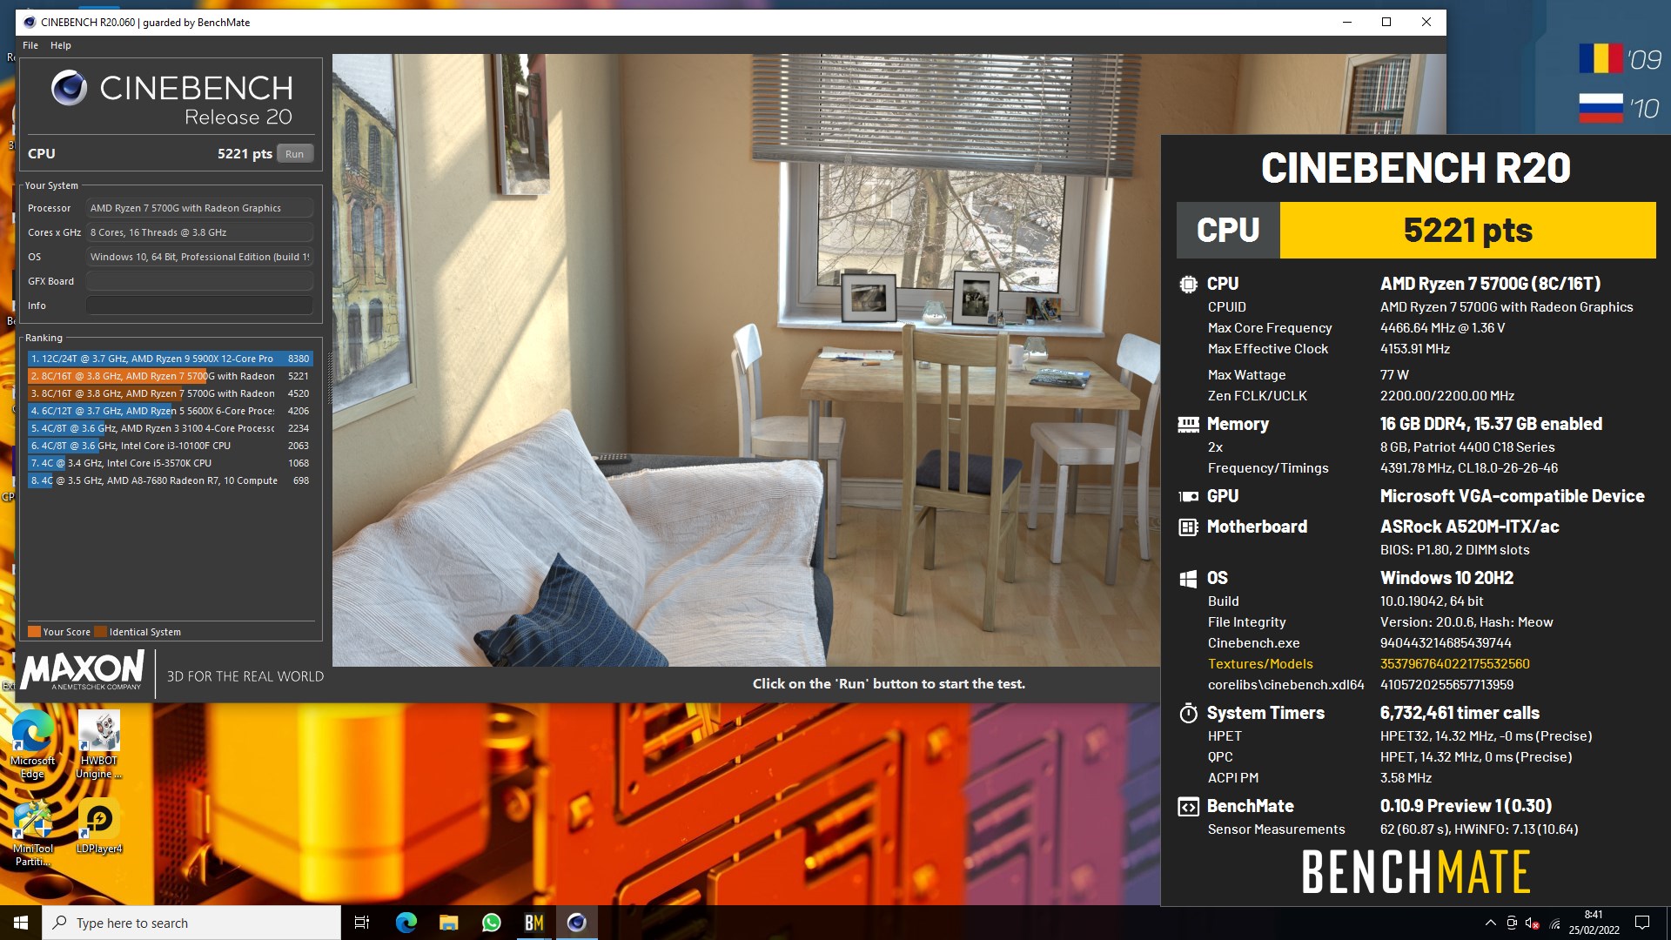This screenshot has height=940, width=1671.
Task: Select the Intel Core i5-3570K ranking row
Action: pyautogui.click(x=170, y=463)
